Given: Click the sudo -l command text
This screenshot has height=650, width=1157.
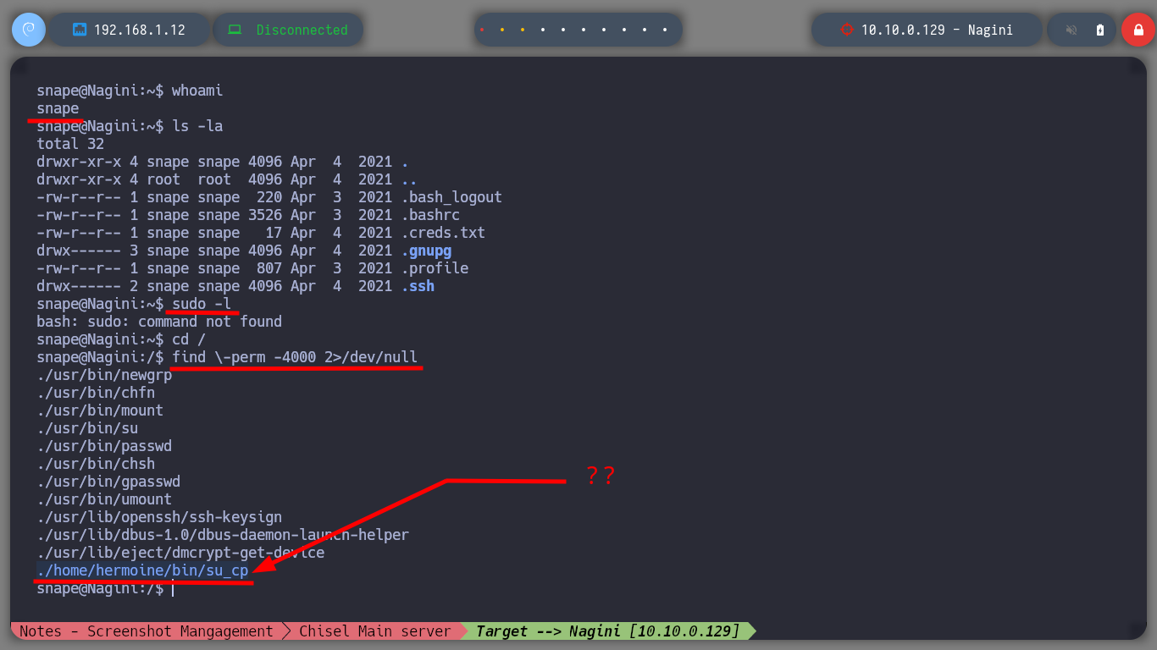Looking at the screenshot, I should coord(202,304).
